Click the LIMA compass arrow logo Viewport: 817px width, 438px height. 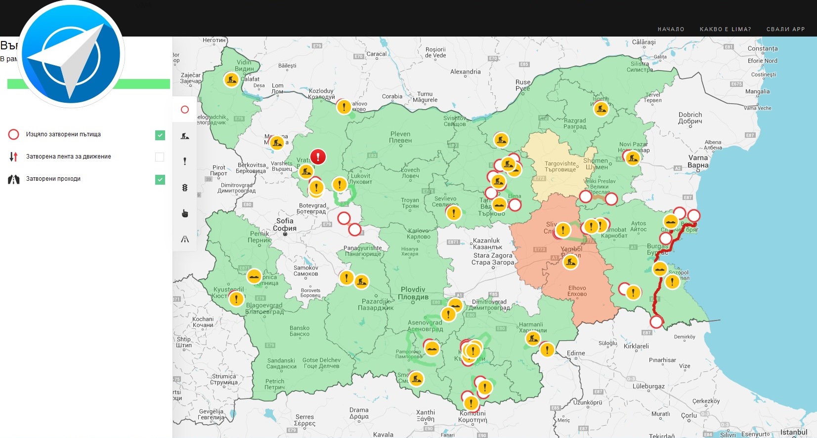[71, 54]
